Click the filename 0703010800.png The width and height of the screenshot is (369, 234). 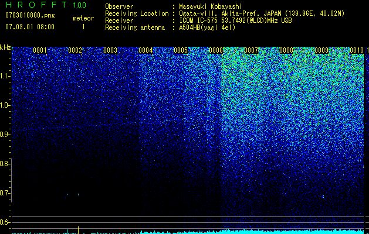30,15
